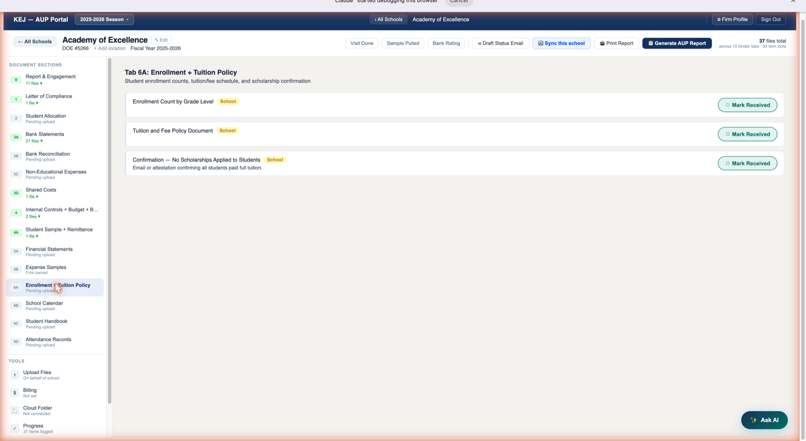Mark Tuition and Fee Policy Document received

(747, 134)
